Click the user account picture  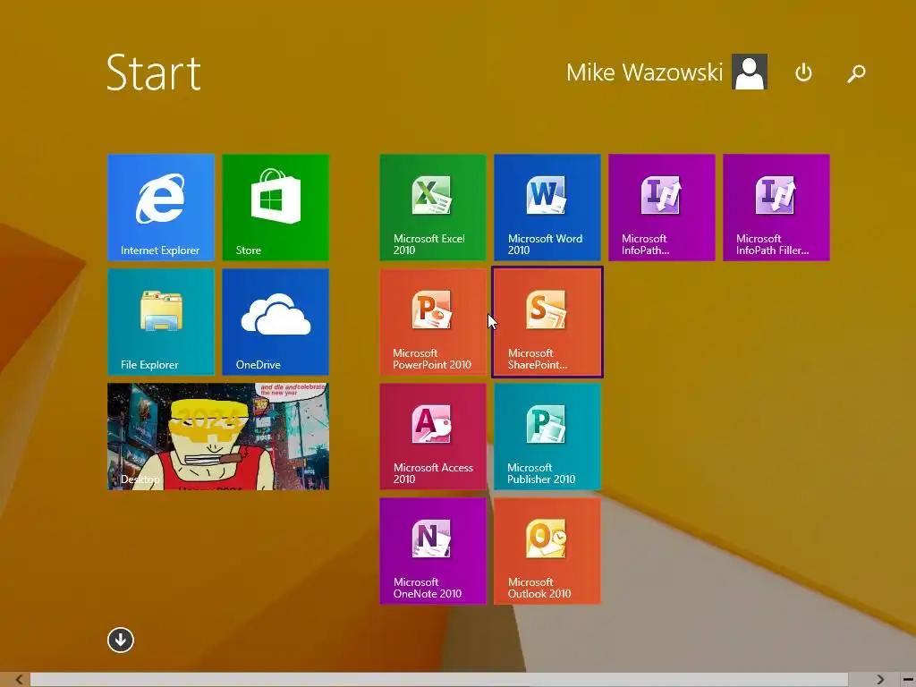[750, 72]
